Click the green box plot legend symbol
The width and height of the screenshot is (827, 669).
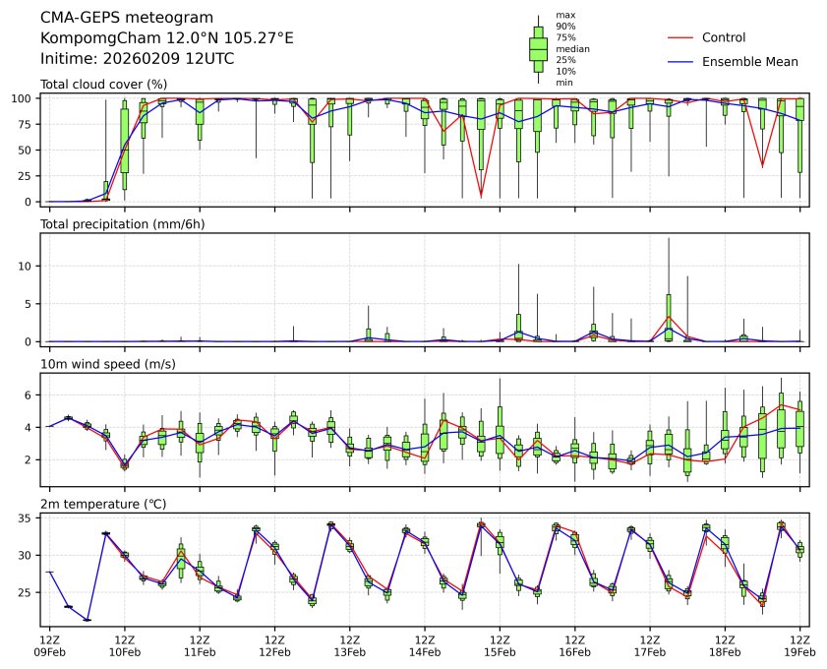coord(538,48)
